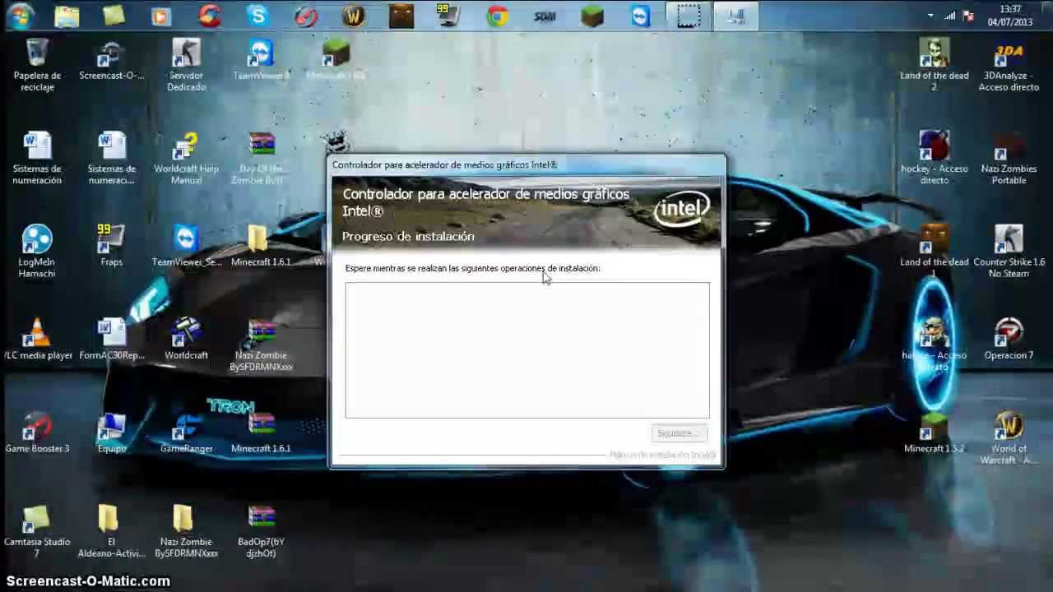Select FormAC30Rep... Word document icon
Viewport: 1053px width, 592px height.
pyautogui.click(x=111, y=339)
